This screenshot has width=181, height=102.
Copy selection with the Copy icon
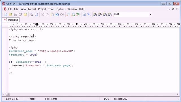(47, 14)
